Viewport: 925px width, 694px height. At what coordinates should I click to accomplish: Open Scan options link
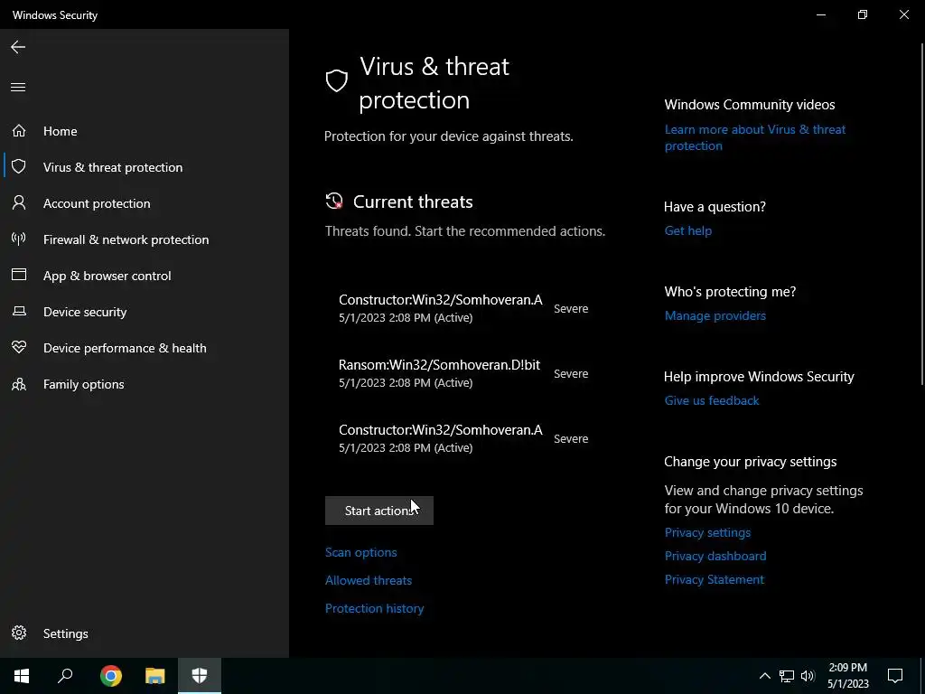click(x=361, y=552)
